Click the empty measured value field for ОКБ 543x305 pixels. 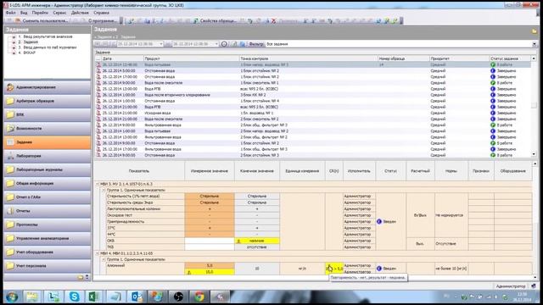(x=210, y=241)
